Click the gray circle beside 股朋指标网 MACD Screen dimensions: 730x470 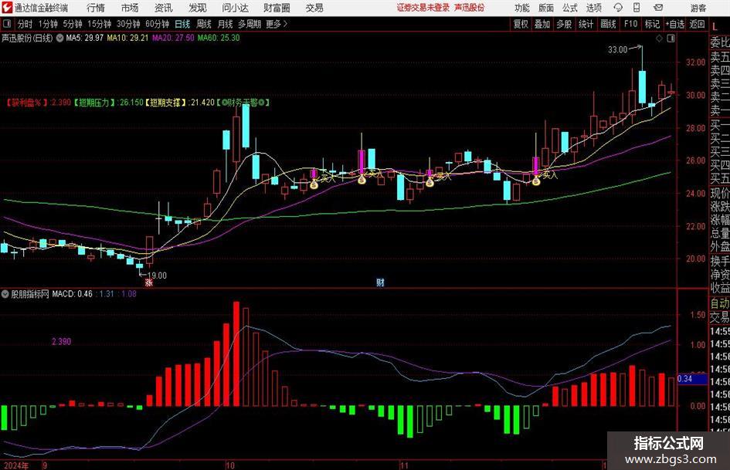(x=5, y=293)
